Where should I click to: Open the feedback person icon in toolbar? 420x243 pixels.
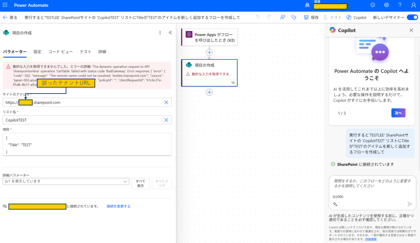coord(283,17)
